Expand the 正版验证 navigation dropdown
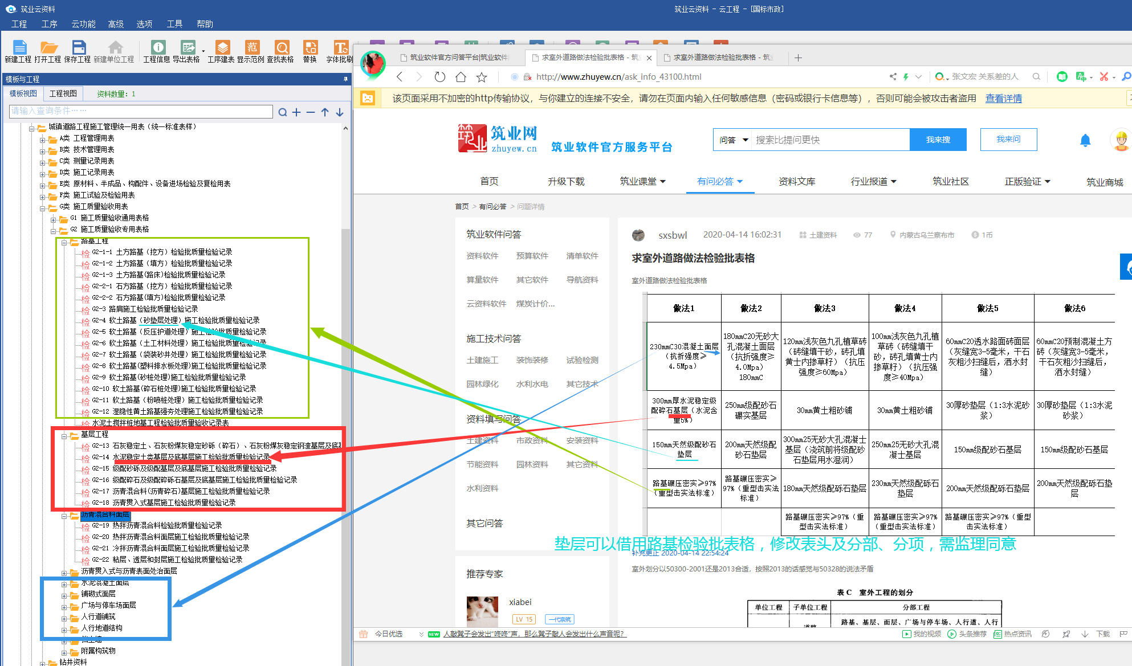The image size is (1132, 666). (1048, 182)
